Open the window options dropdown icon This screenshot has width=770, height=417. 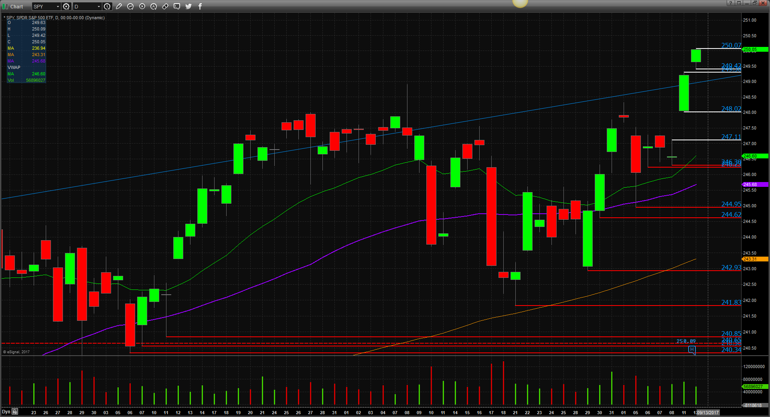[x=739, y=3]
